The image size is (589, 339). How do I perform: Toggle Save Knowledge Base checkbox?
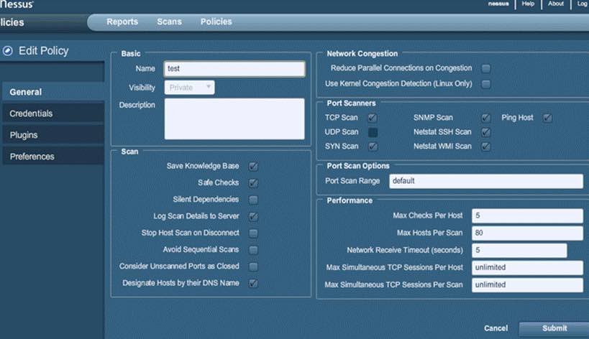click(x=253, y=166)
